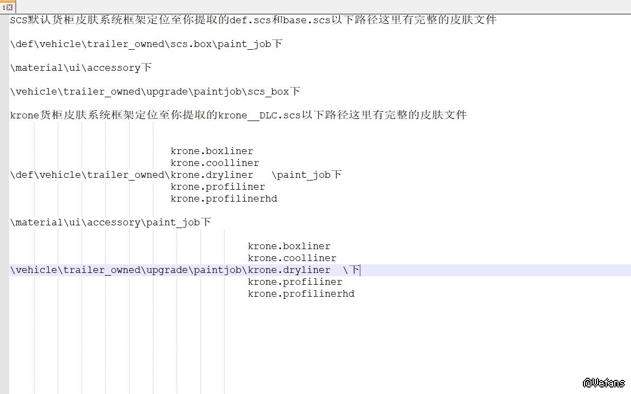Click the line \material\ui\accessory\paint_job下
The width and height of the screenshot is (631, 394).
[110, 222]
